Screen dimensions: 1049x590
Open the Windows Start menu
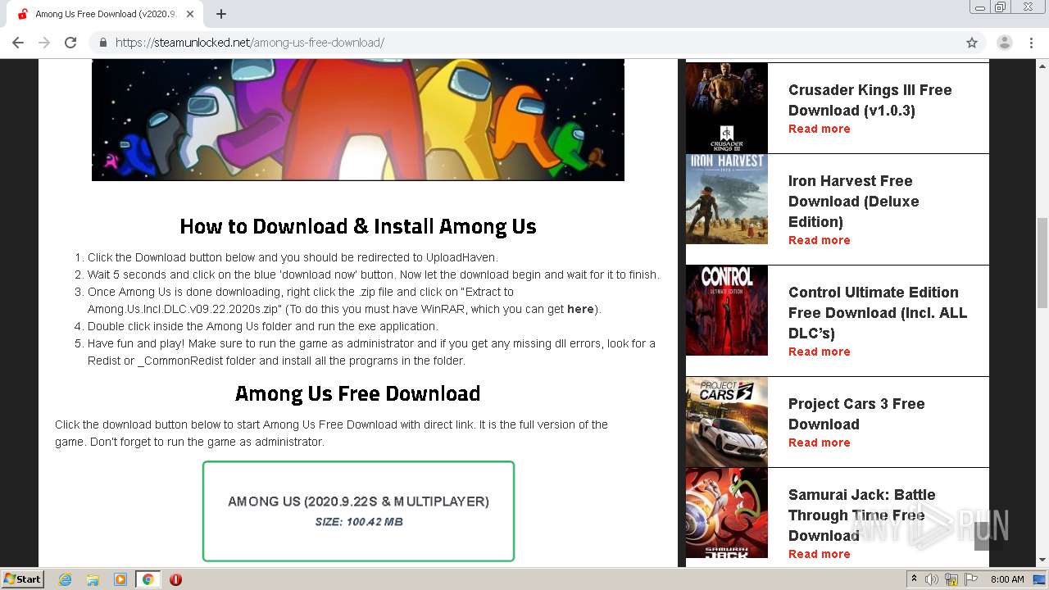[x=23, y=579]
